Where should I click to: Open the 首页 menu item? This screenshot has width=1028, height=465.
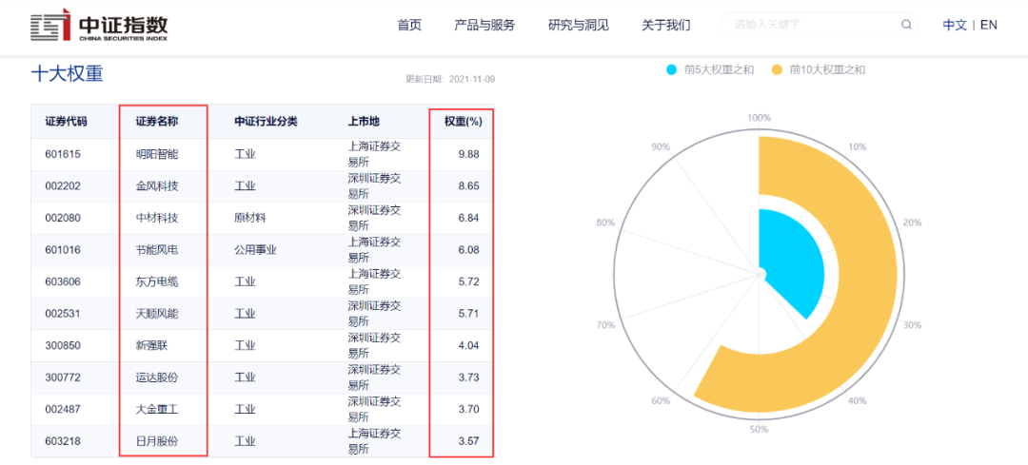pos(409,26)
